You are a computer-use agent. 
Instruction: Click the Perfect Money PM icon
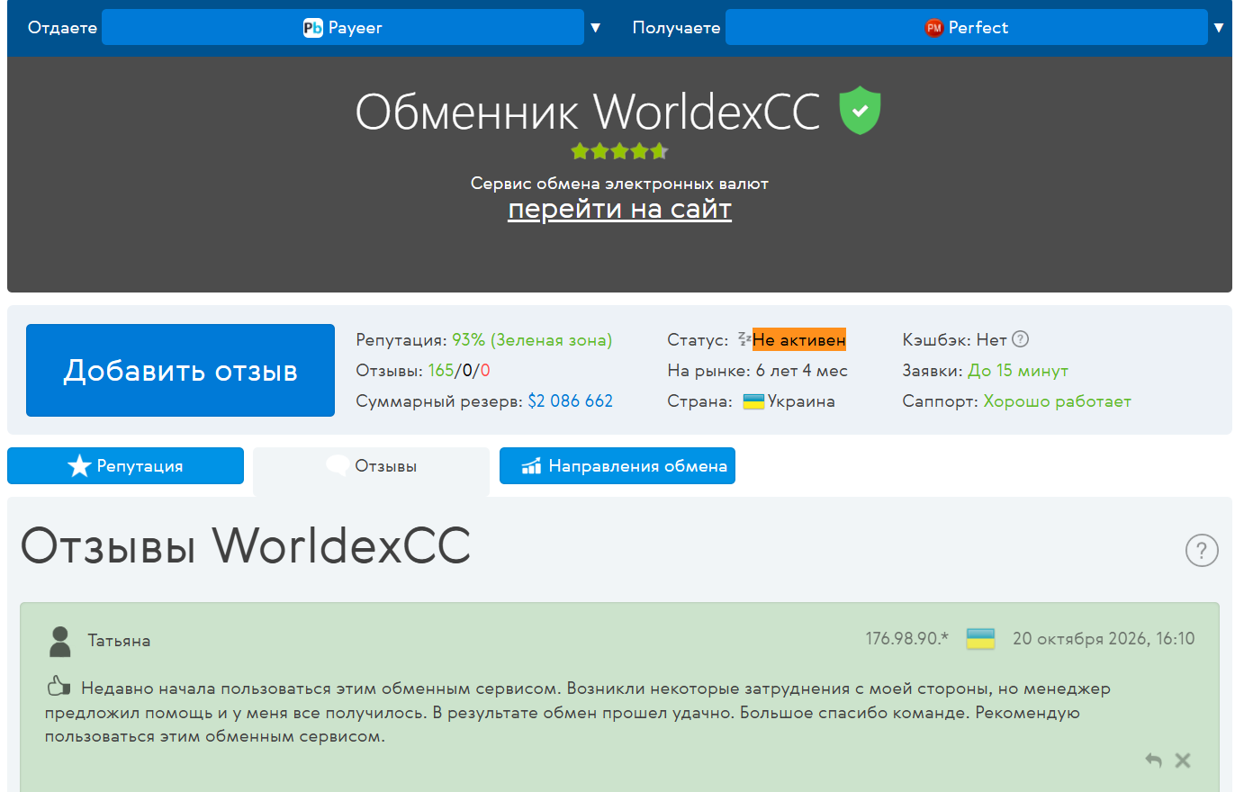933,28
